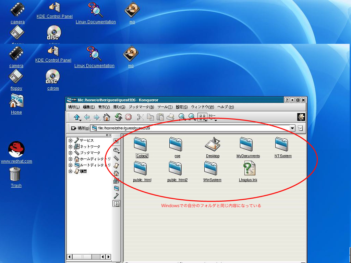This screenshot has width=351, height=263.
Task: Select the Lhaplus.lnk file
Action: point(248,172)
